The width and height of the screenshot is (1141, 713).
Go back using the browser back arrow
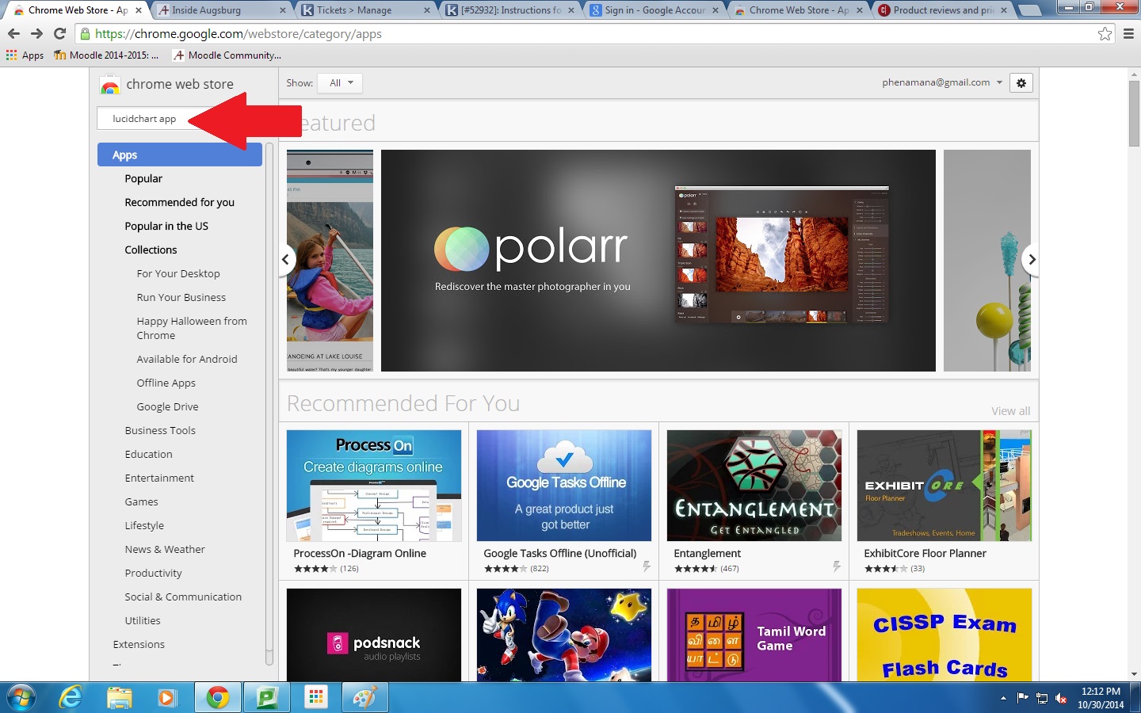[x=13, y=34]
